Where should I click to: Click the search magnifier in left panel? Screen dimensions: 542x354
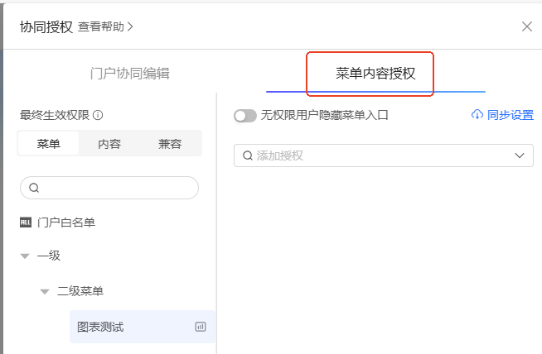click(x=34, y=188)
